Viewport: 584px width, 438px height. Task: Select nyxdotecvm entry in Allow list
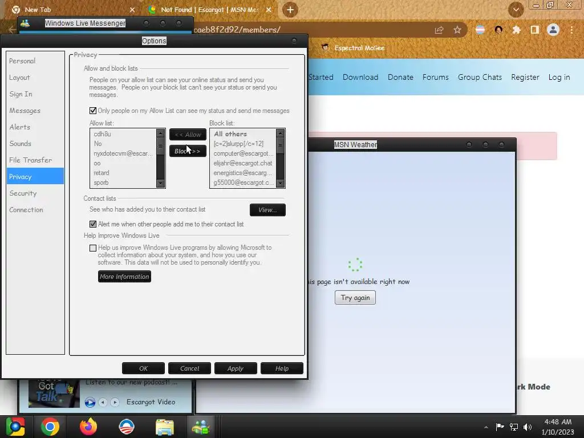(123, 153)
